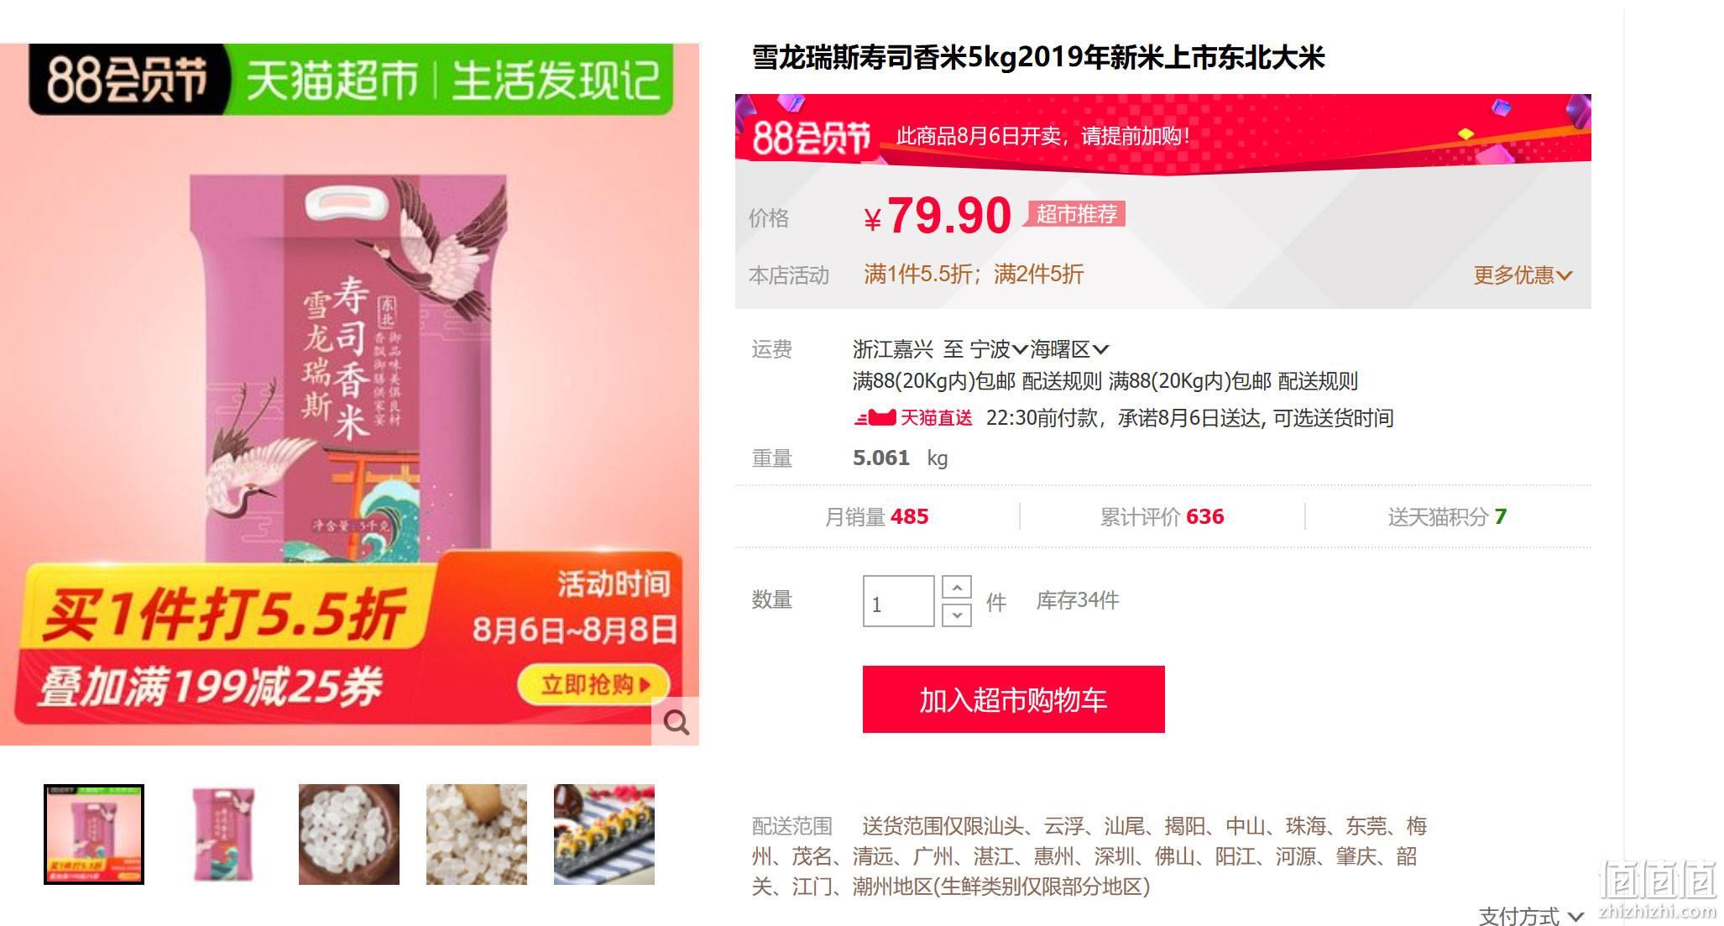
Task: Decrease quantity with the down arrow
Action: [x=957, y=615]
